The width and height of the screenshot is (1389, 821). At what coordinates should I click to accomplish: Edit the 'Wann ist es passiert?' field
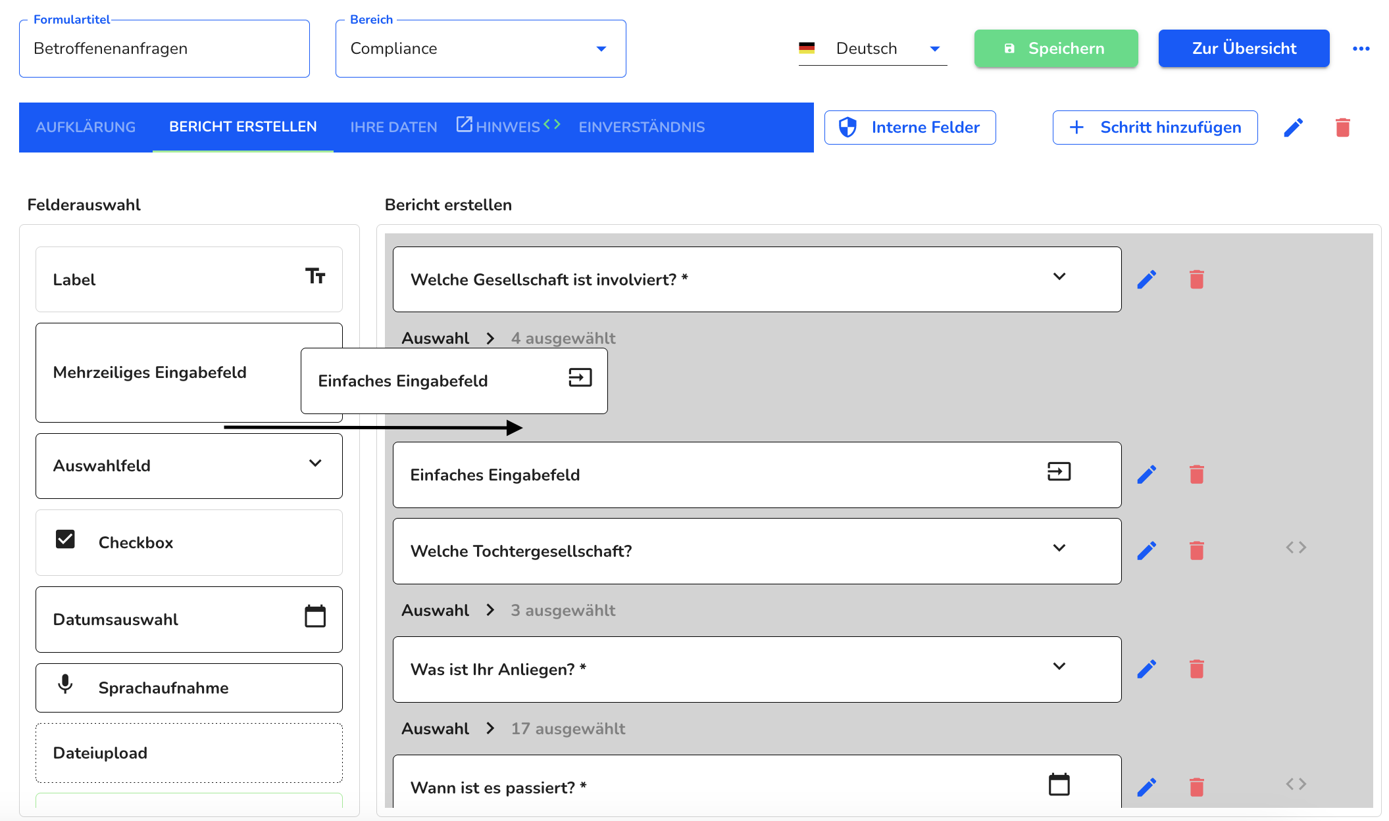click(x=1146, y=787)
